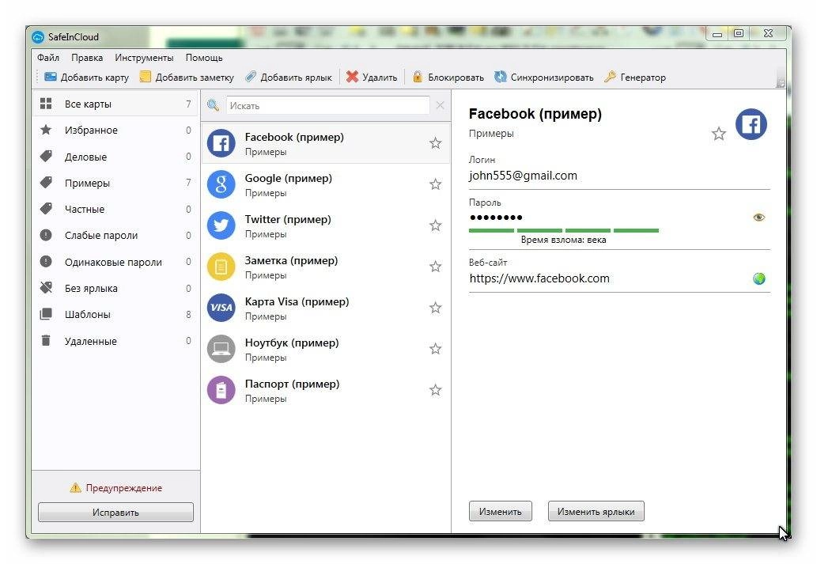Click the grey laptop icon of Ноутбук
Screen dimensions: 817x564
click(x=221, y=349)
